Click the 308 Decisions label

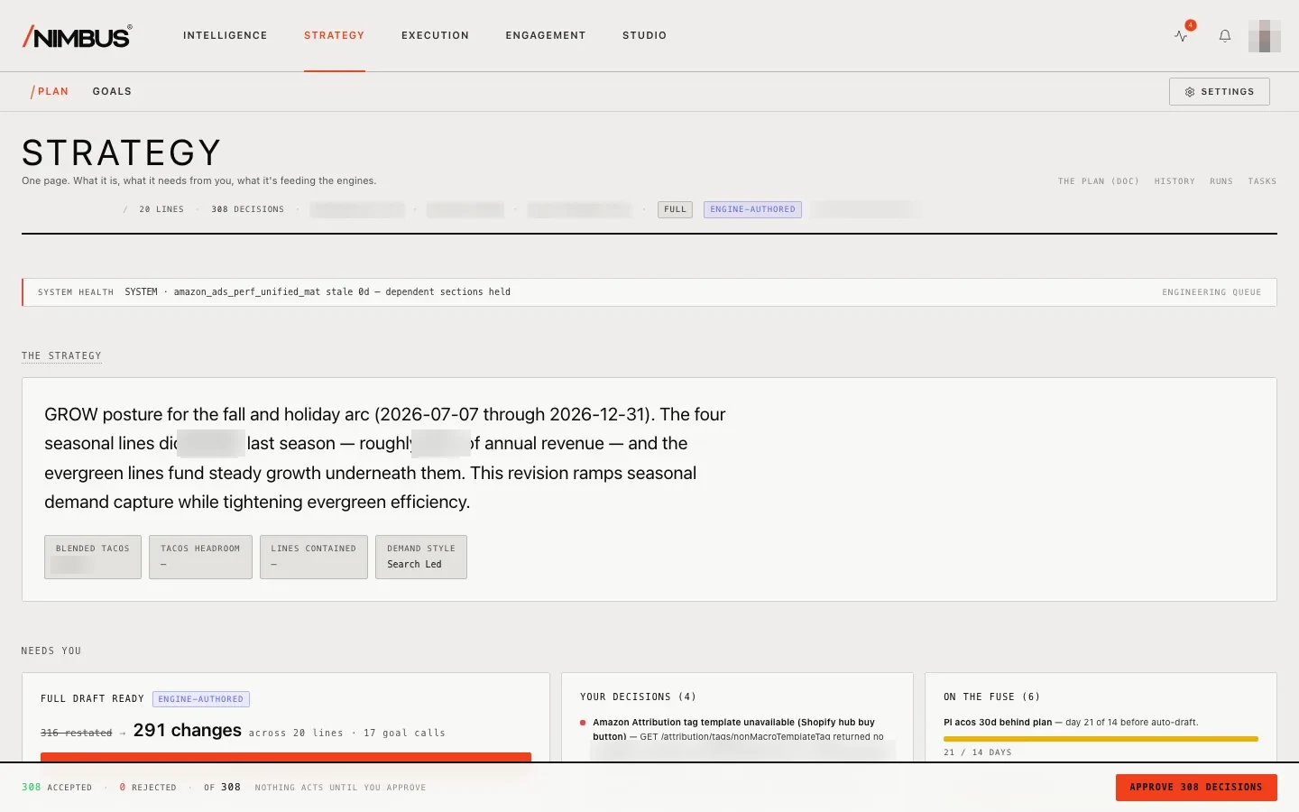[x=248, y=209]
